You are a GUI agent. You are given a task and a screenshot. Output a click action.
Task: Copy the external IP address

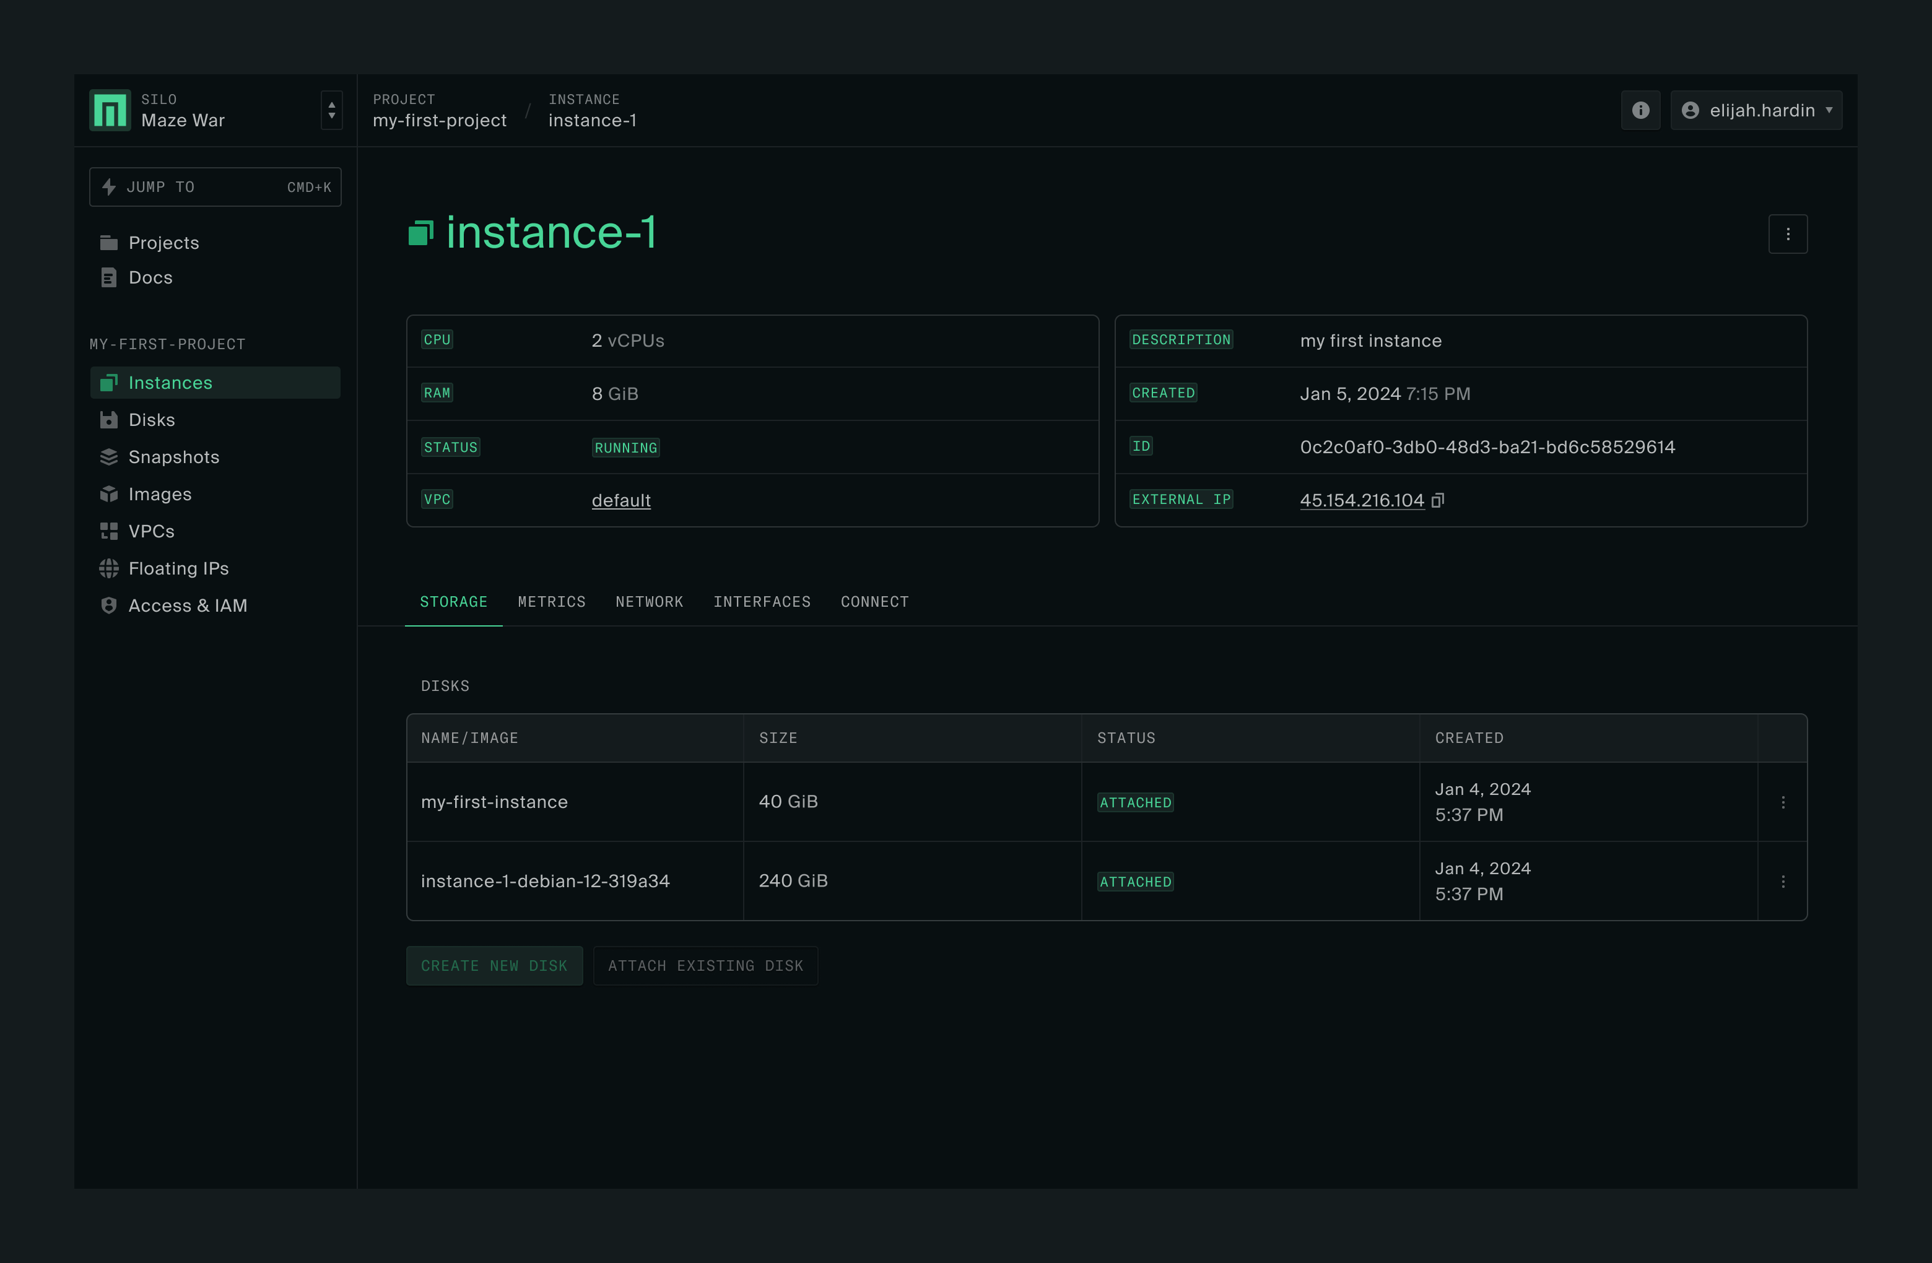(1438, 500)
